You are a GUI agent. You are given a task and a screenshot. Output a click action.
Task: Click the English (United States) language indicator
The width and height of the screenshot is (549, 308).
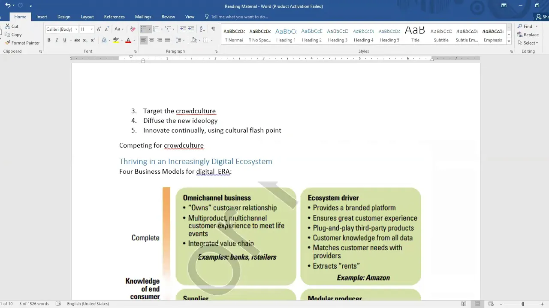click(x=88, y=304)
